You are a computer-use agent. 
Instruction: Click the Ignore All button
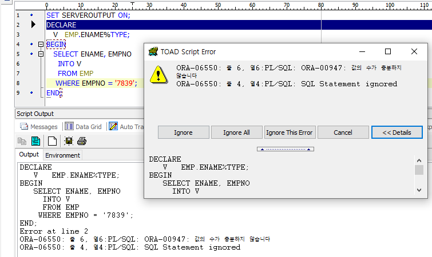point(237,132)
